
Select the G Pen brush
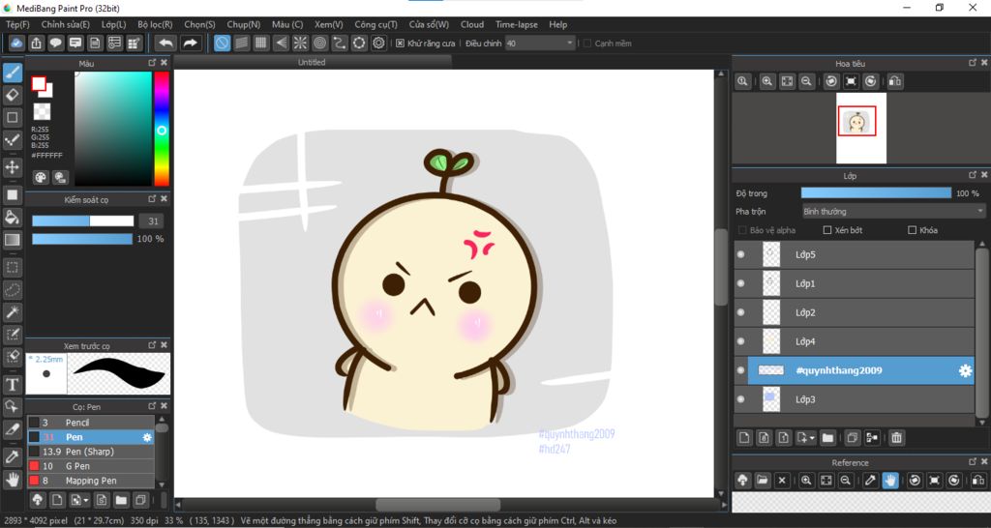pyautogui.click(x=90, y=466)
